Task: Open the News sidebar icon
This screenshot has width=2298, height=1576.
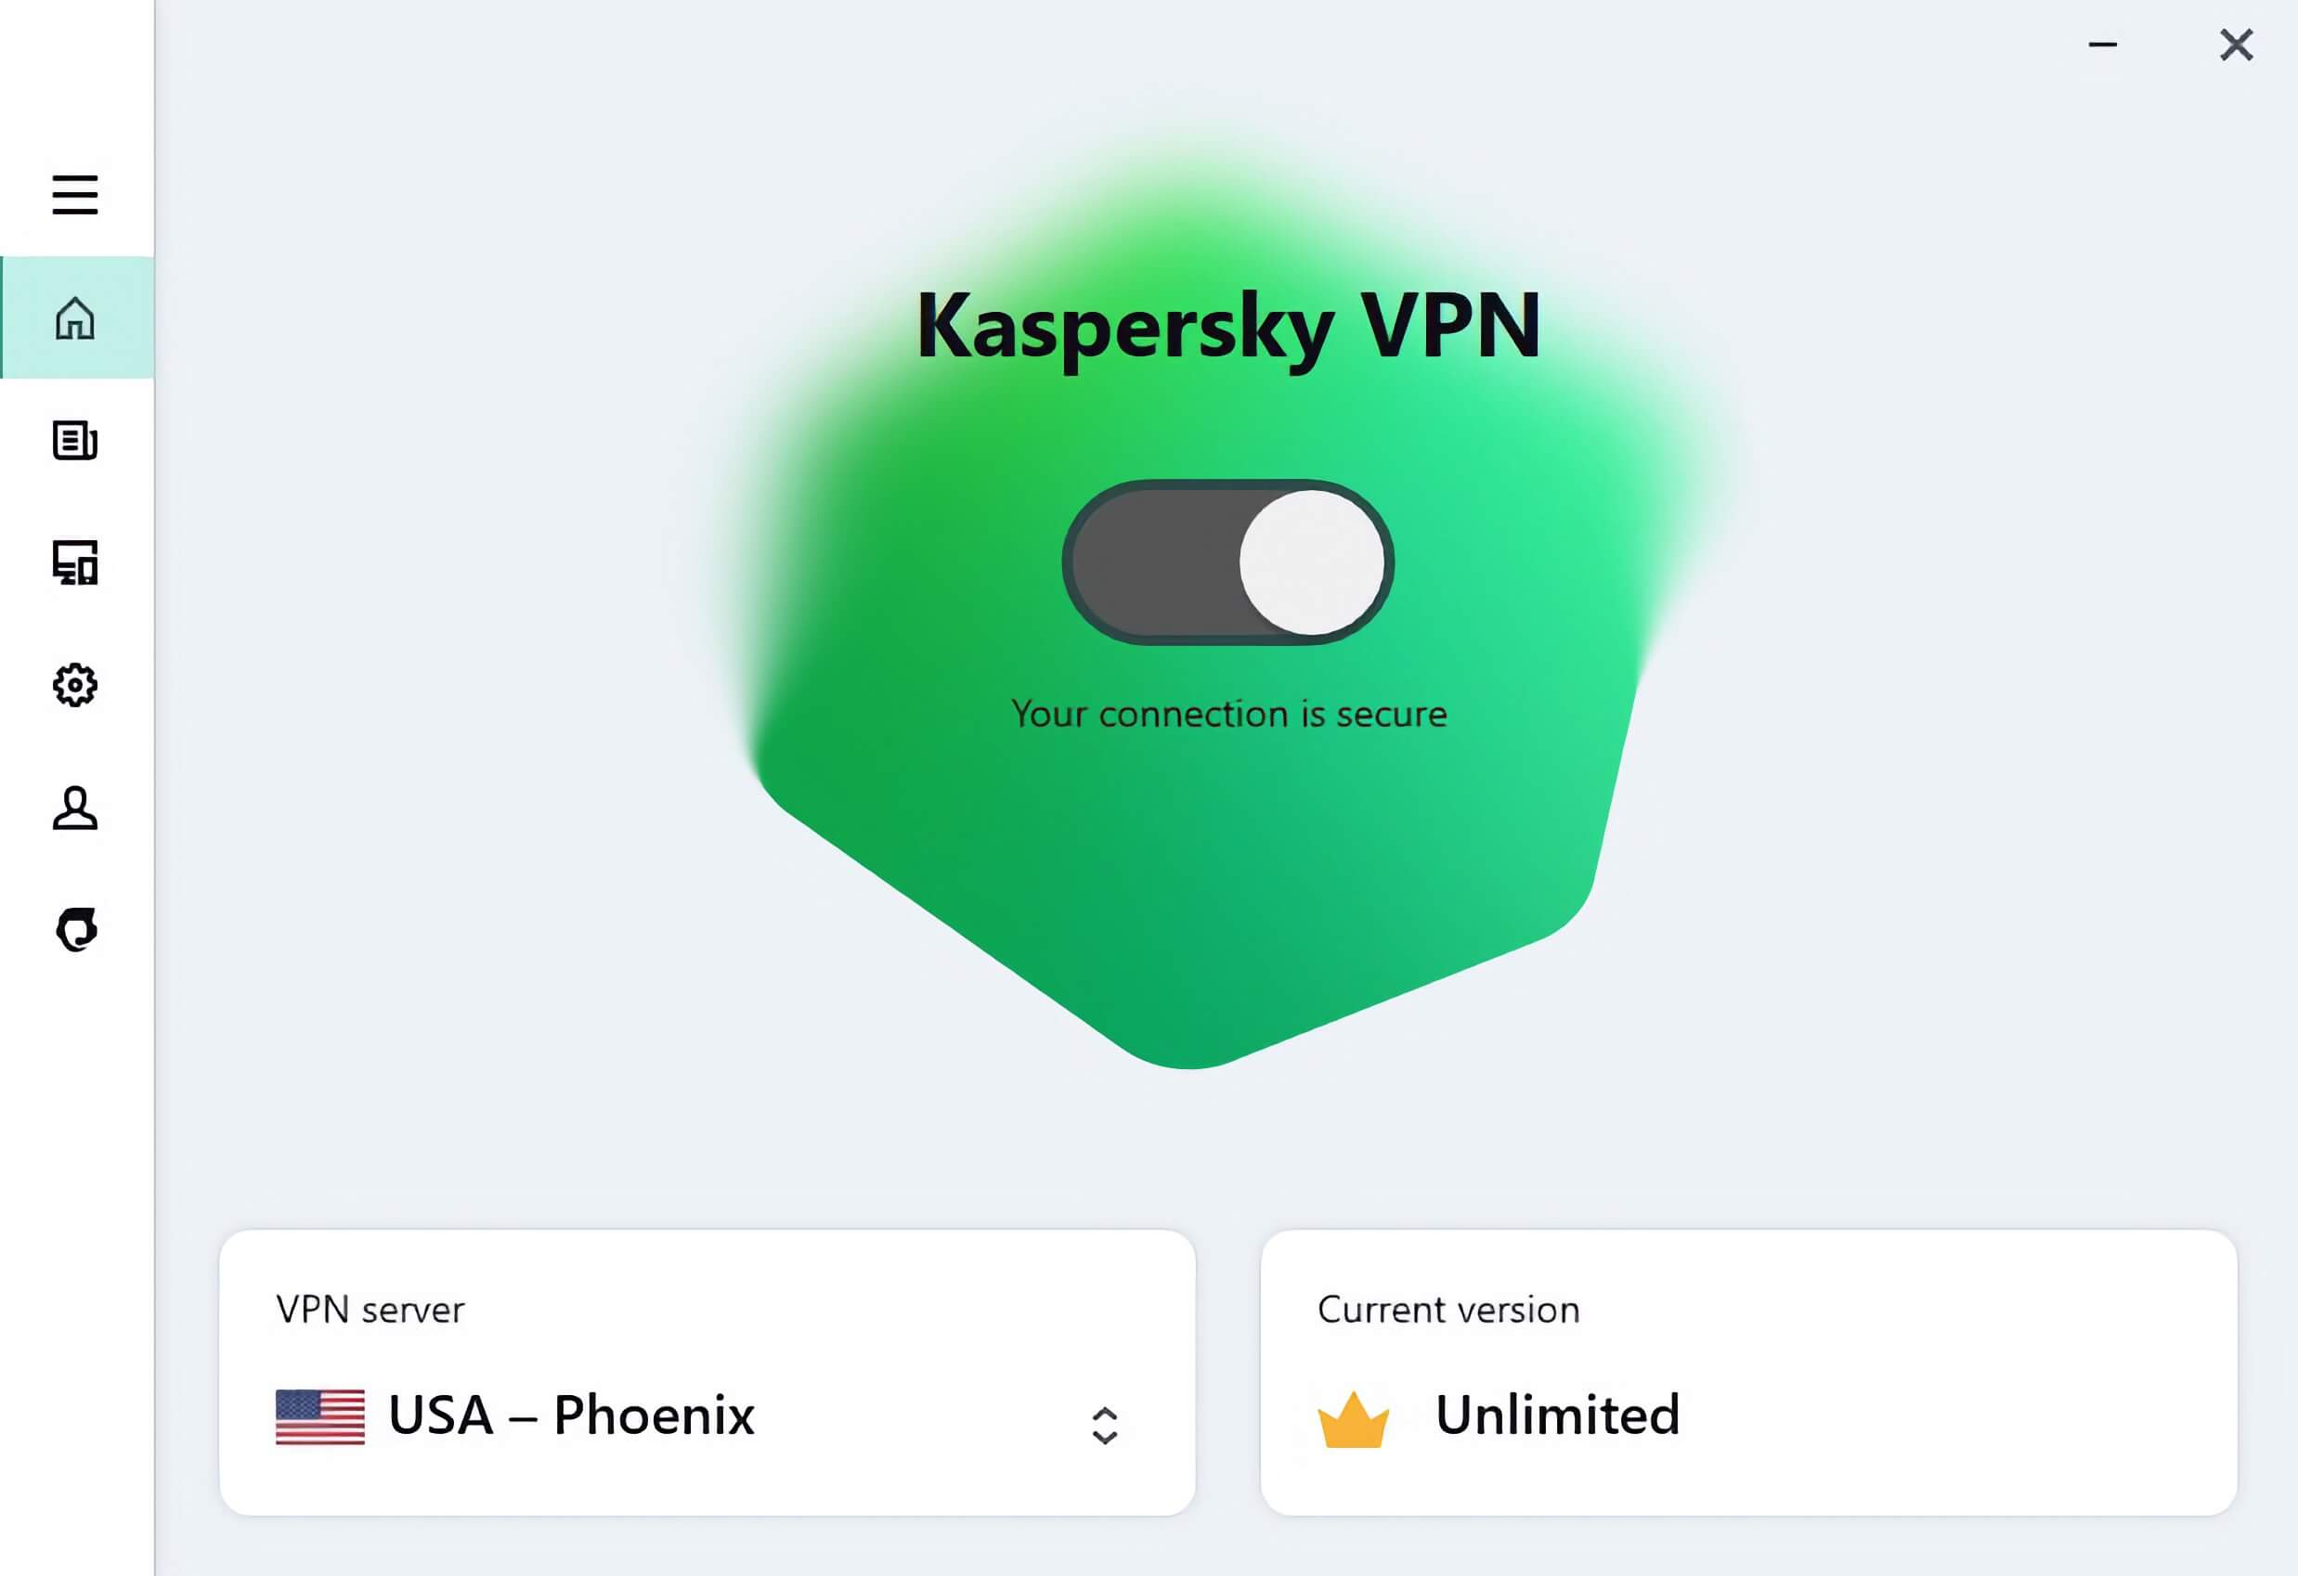Action: point(75,440)
